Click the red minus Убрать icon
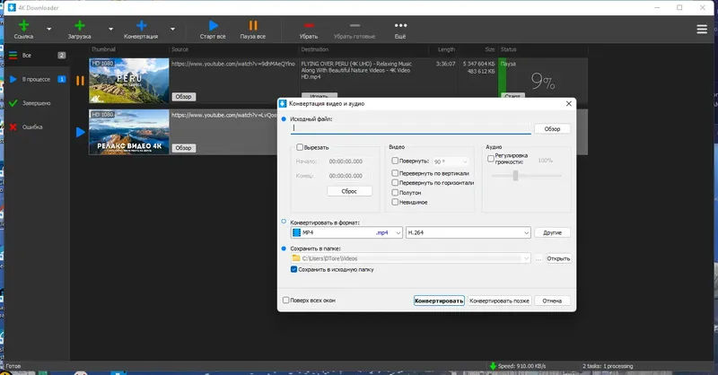Viewport: 718px width, 375px height. (309, 25)
